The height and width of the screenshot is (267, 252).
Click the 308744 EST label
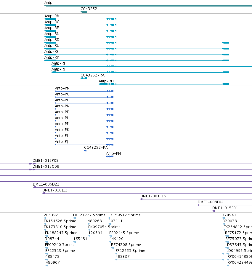pyautogui.click(x=52, y=239)
